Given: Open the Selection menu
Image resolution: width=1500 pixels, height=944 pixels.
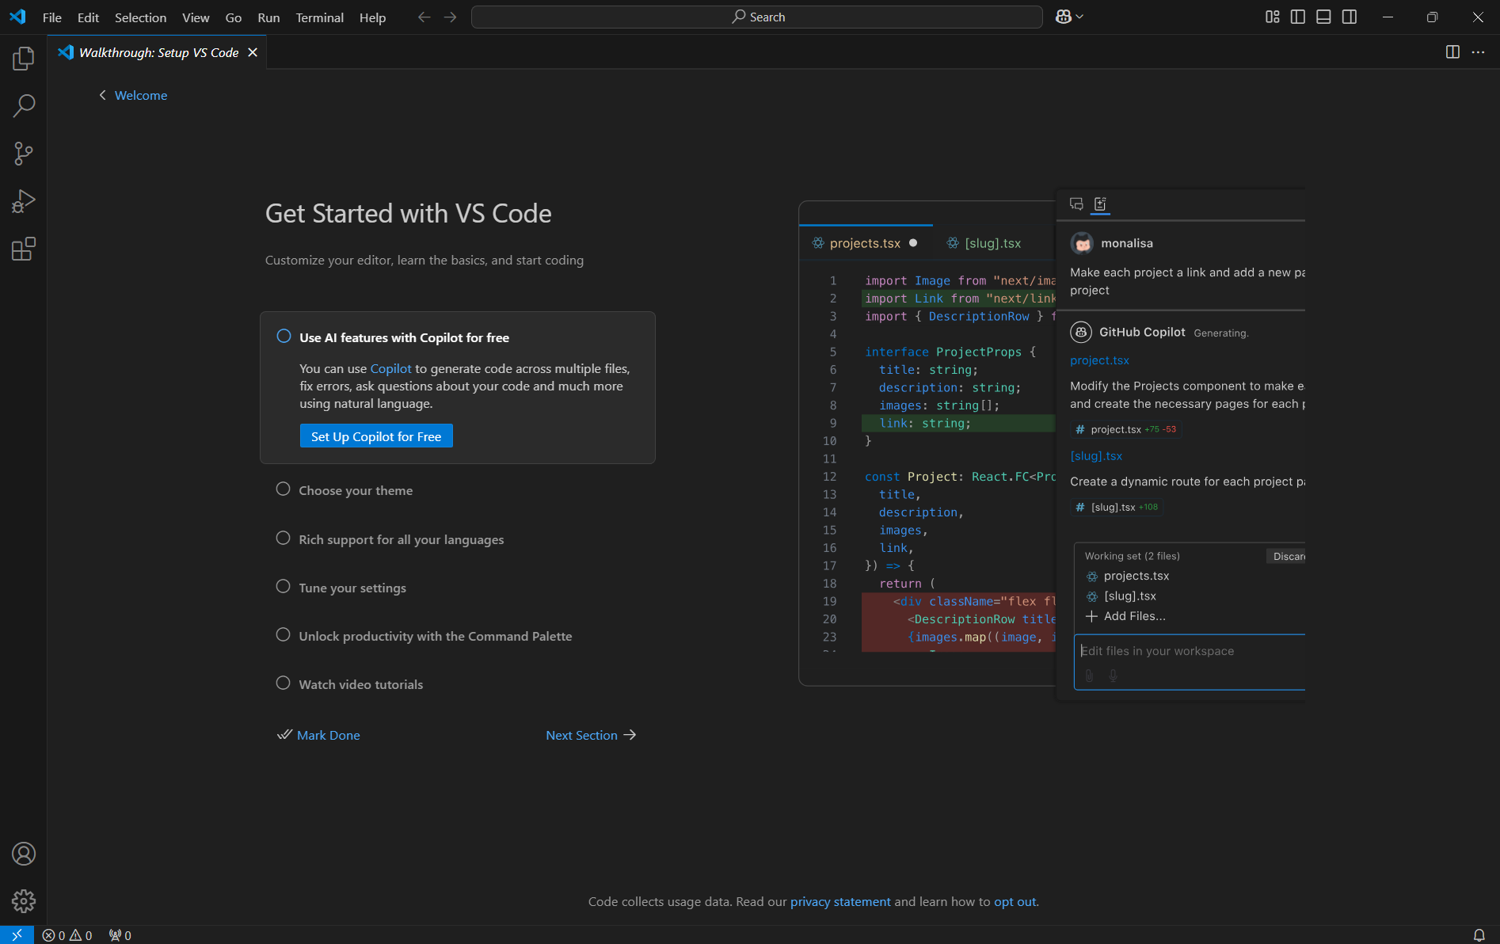Looking at the screenshot, I should click(x=140, y=17).
